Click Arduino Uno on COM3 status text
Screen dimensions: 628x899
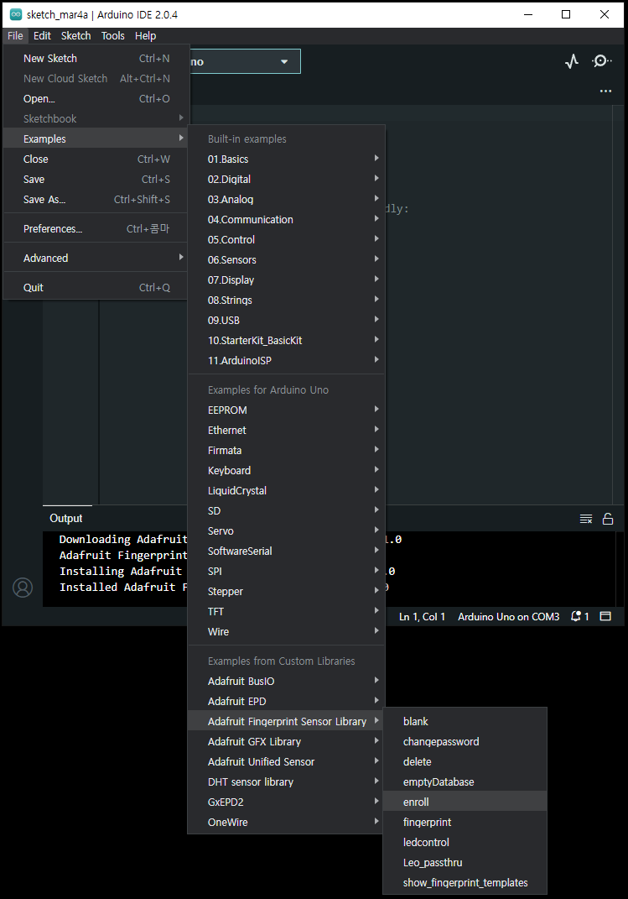coord(508,616)
